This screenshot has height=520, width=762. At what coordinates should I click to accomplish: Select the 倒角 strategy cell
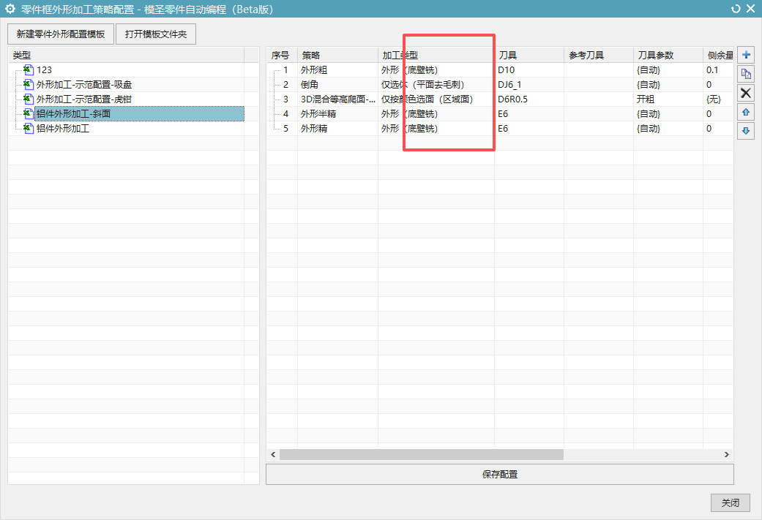coord(337,85)
